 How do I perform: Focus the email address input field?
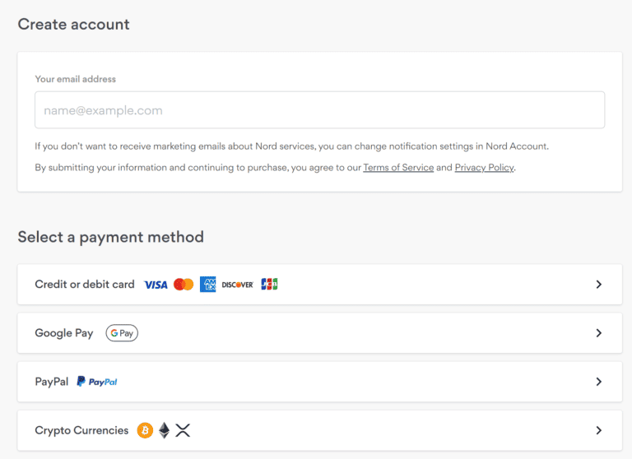(x=319, y=110)
